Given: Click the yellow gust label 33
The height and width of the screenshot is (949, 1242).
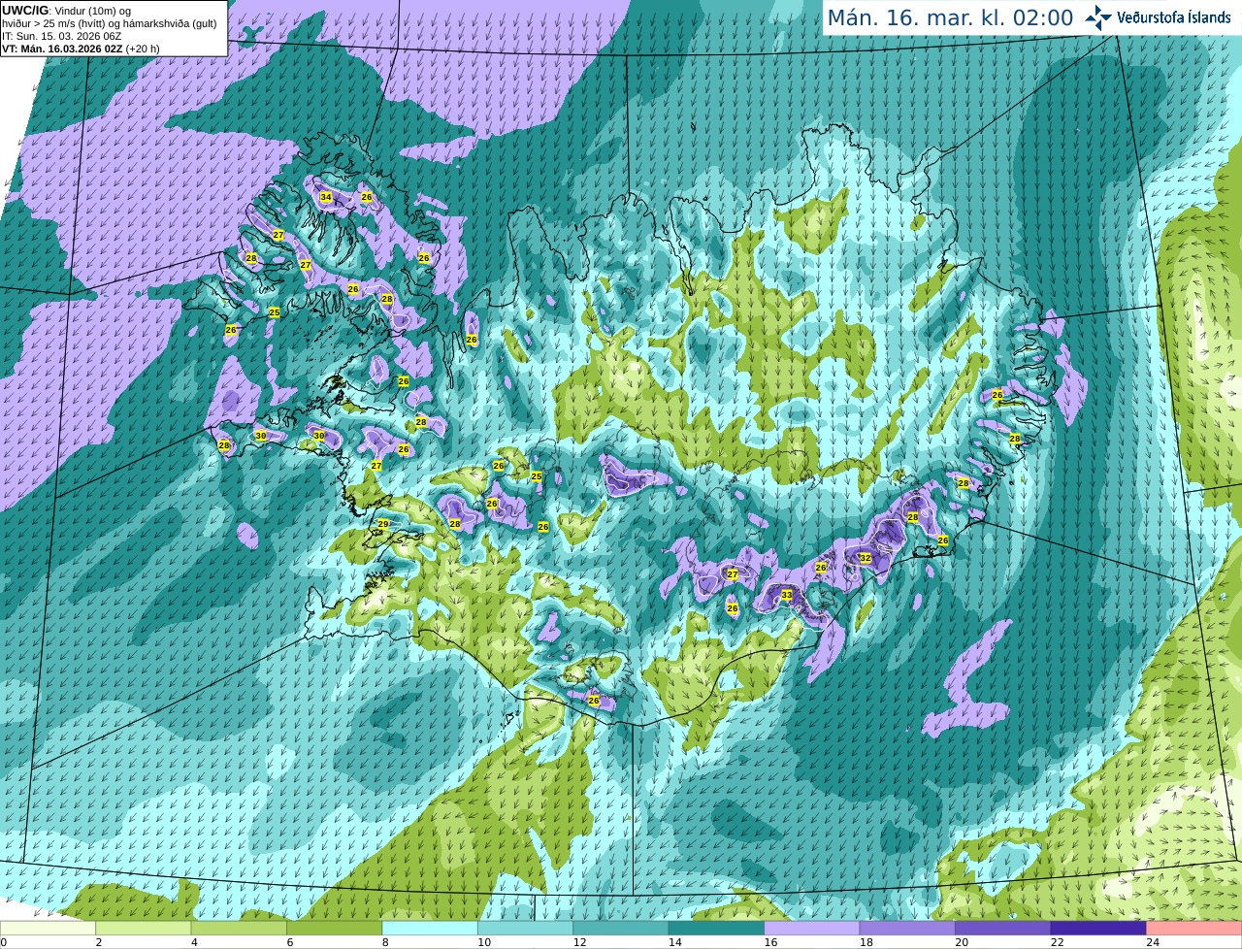Looking at the screenshot, I should tap(787, 595).
